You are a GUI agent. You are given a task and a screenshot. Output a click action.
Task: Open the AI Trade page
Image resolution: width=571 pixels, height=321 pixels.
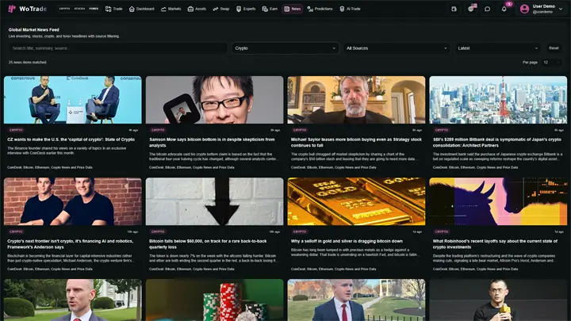[350, 9]
